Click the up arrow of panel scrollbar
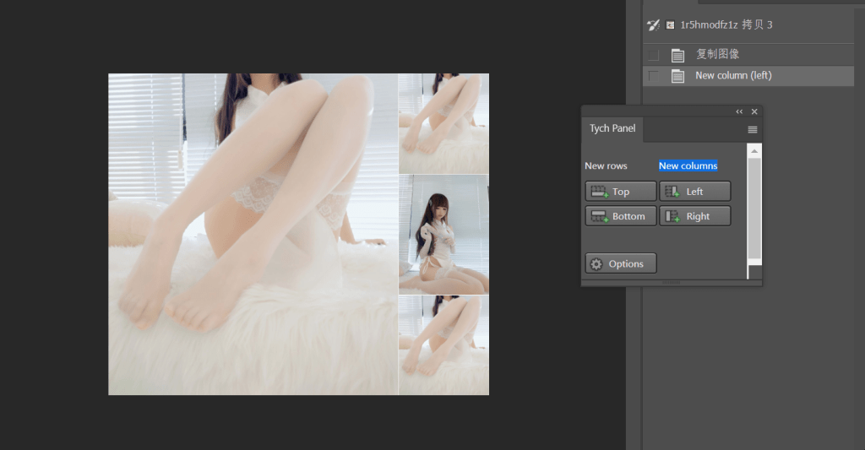Screen dimensions: 865x450 [x=754, y=151]
